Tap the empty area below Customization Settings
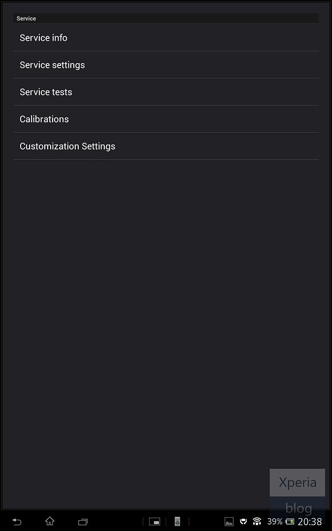This screenshot has height=531, width=332. pyautogui.click(x=166, y=295)
